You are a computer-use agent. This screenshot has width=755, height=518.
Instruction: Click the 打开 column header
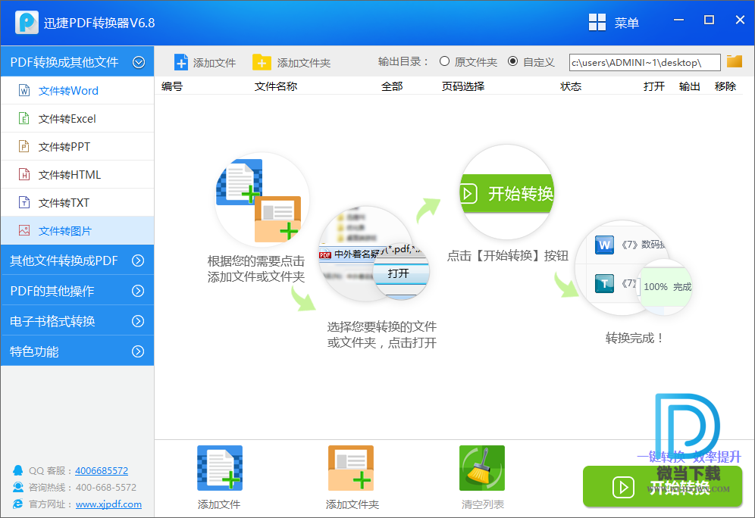coord(654,86)
